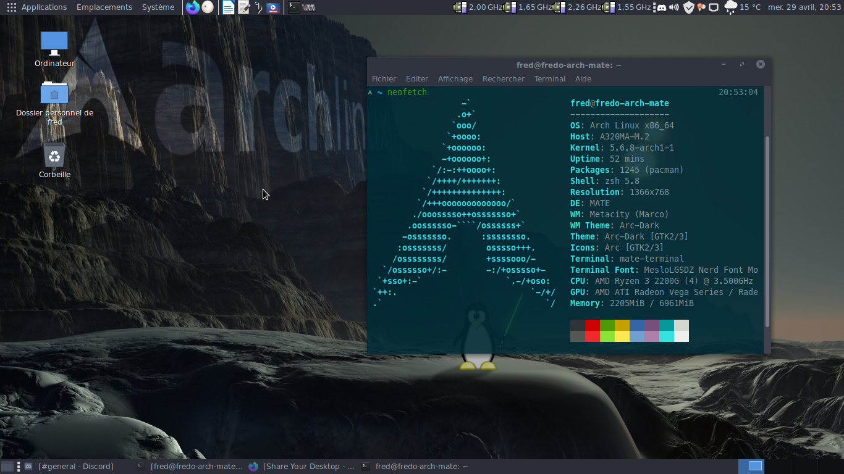Click the Icons: Arc [GTK2/3] line
Screen dimensions: 844x474
click(x=617, y=247)
